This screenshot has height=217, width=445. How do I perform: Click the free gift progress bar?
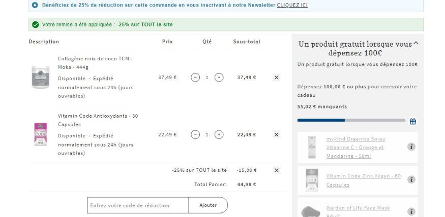[x=351, y=120]
